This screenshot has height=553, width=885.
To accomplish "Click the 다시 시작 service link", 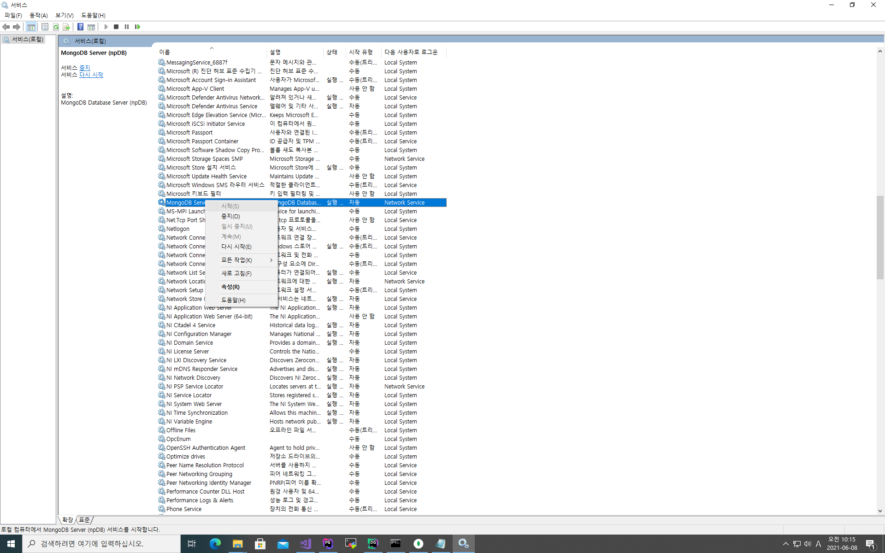I will click(x=91, y=75).
